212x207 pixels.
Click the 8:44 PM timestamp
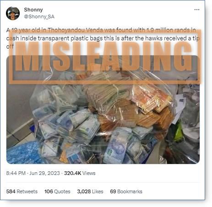click(x=16, y=173)
